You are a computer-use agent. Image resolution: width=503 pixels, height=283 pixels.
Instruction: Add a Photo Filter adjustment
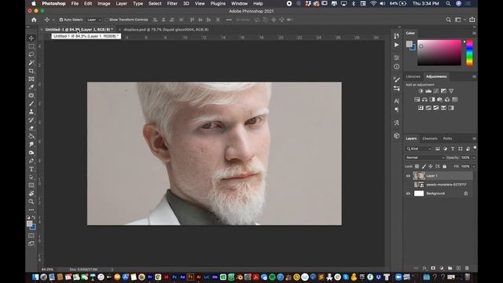pos(439,100)
